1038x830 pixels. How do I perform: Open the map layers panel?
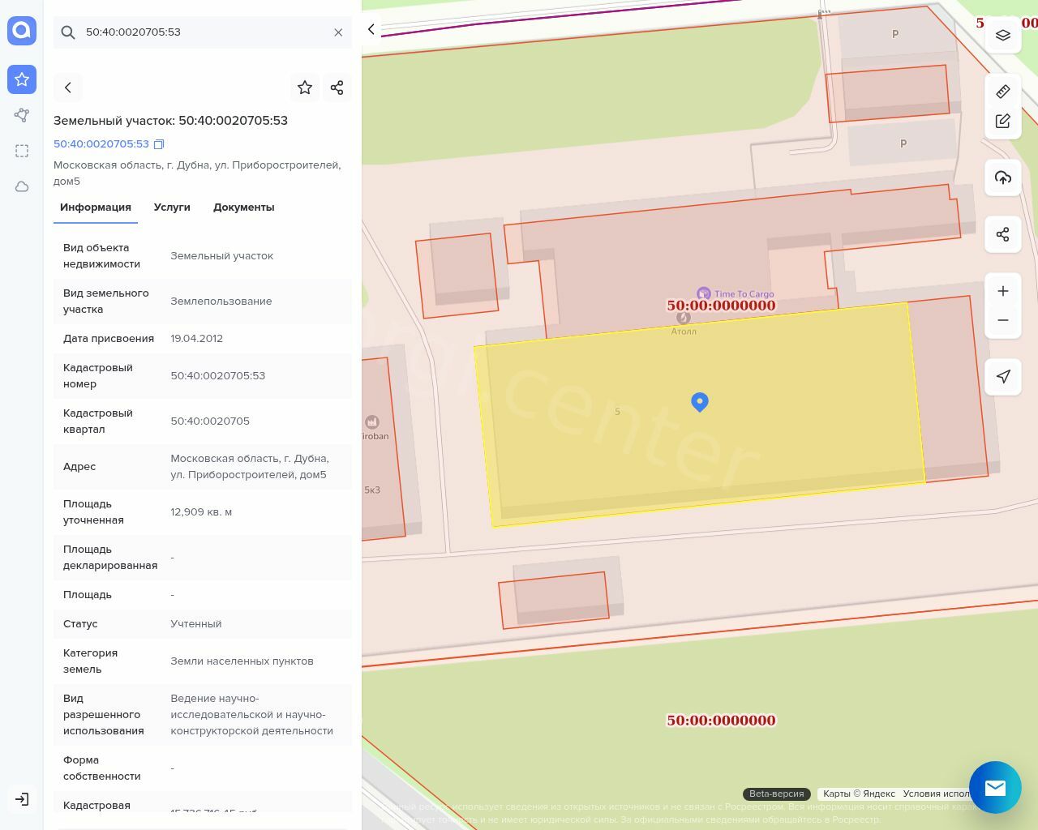point(1002,35)
